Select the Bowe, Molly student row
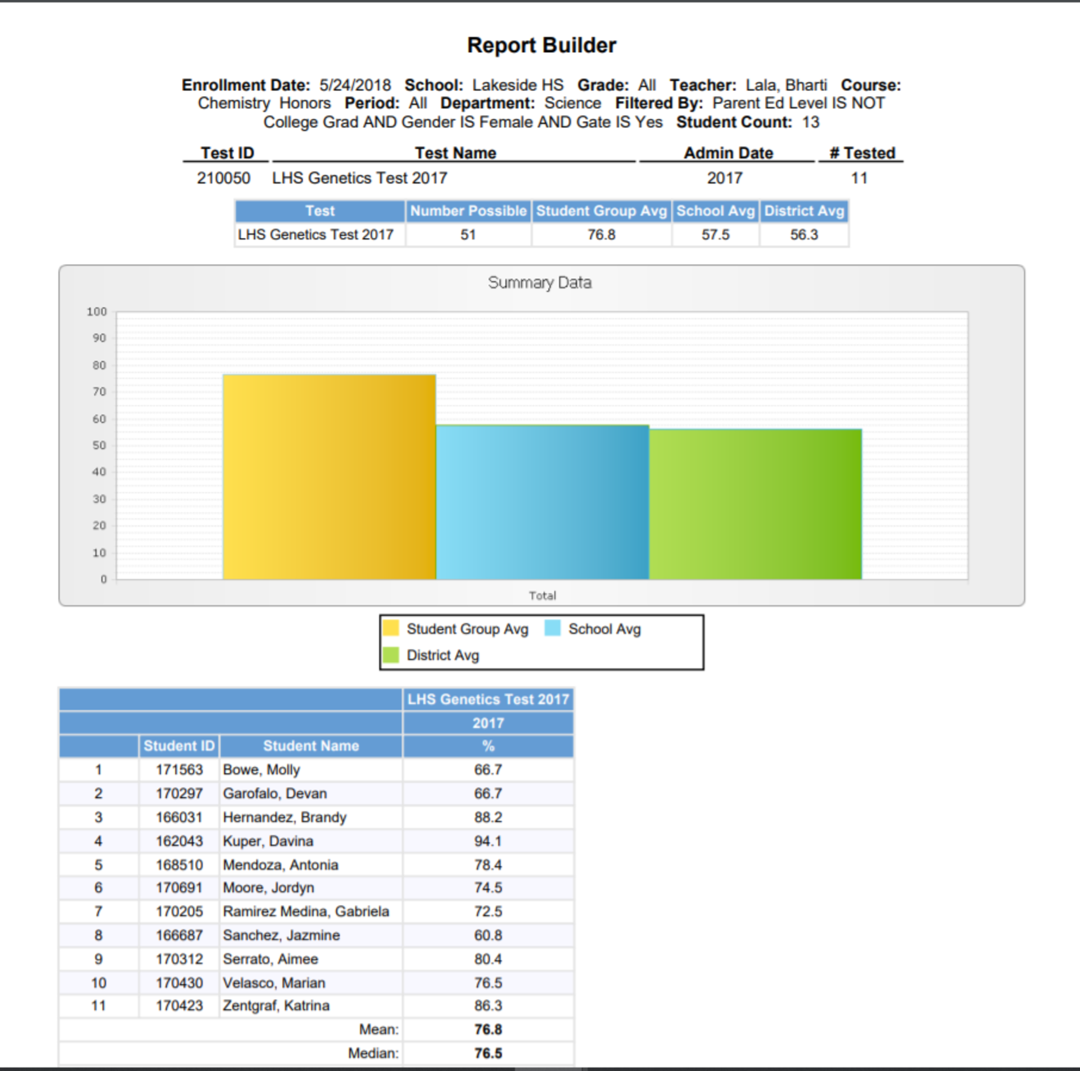The width and height of the screenshot is (1080, 1071). [x=261, y=770]
